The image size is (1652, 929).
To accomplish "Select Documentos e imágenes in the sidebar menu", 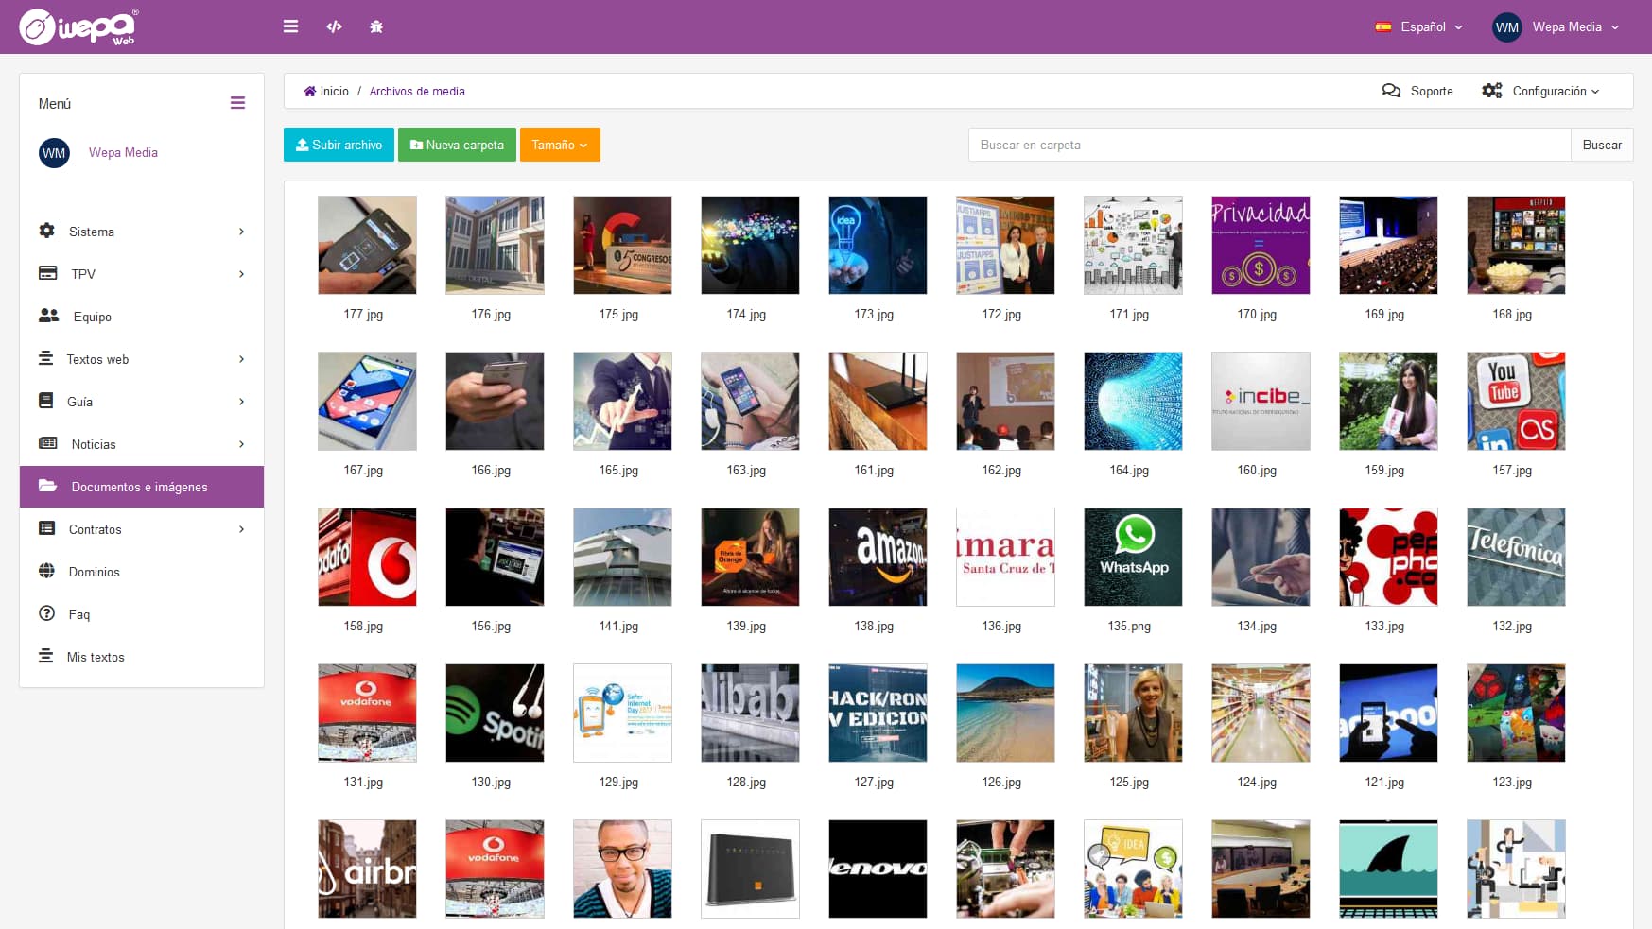I will pyautogui.click(x=140, y=487).
